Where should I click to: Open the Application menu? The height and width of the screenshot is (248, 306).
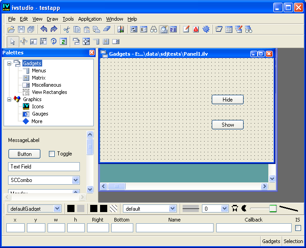point(90,19)
